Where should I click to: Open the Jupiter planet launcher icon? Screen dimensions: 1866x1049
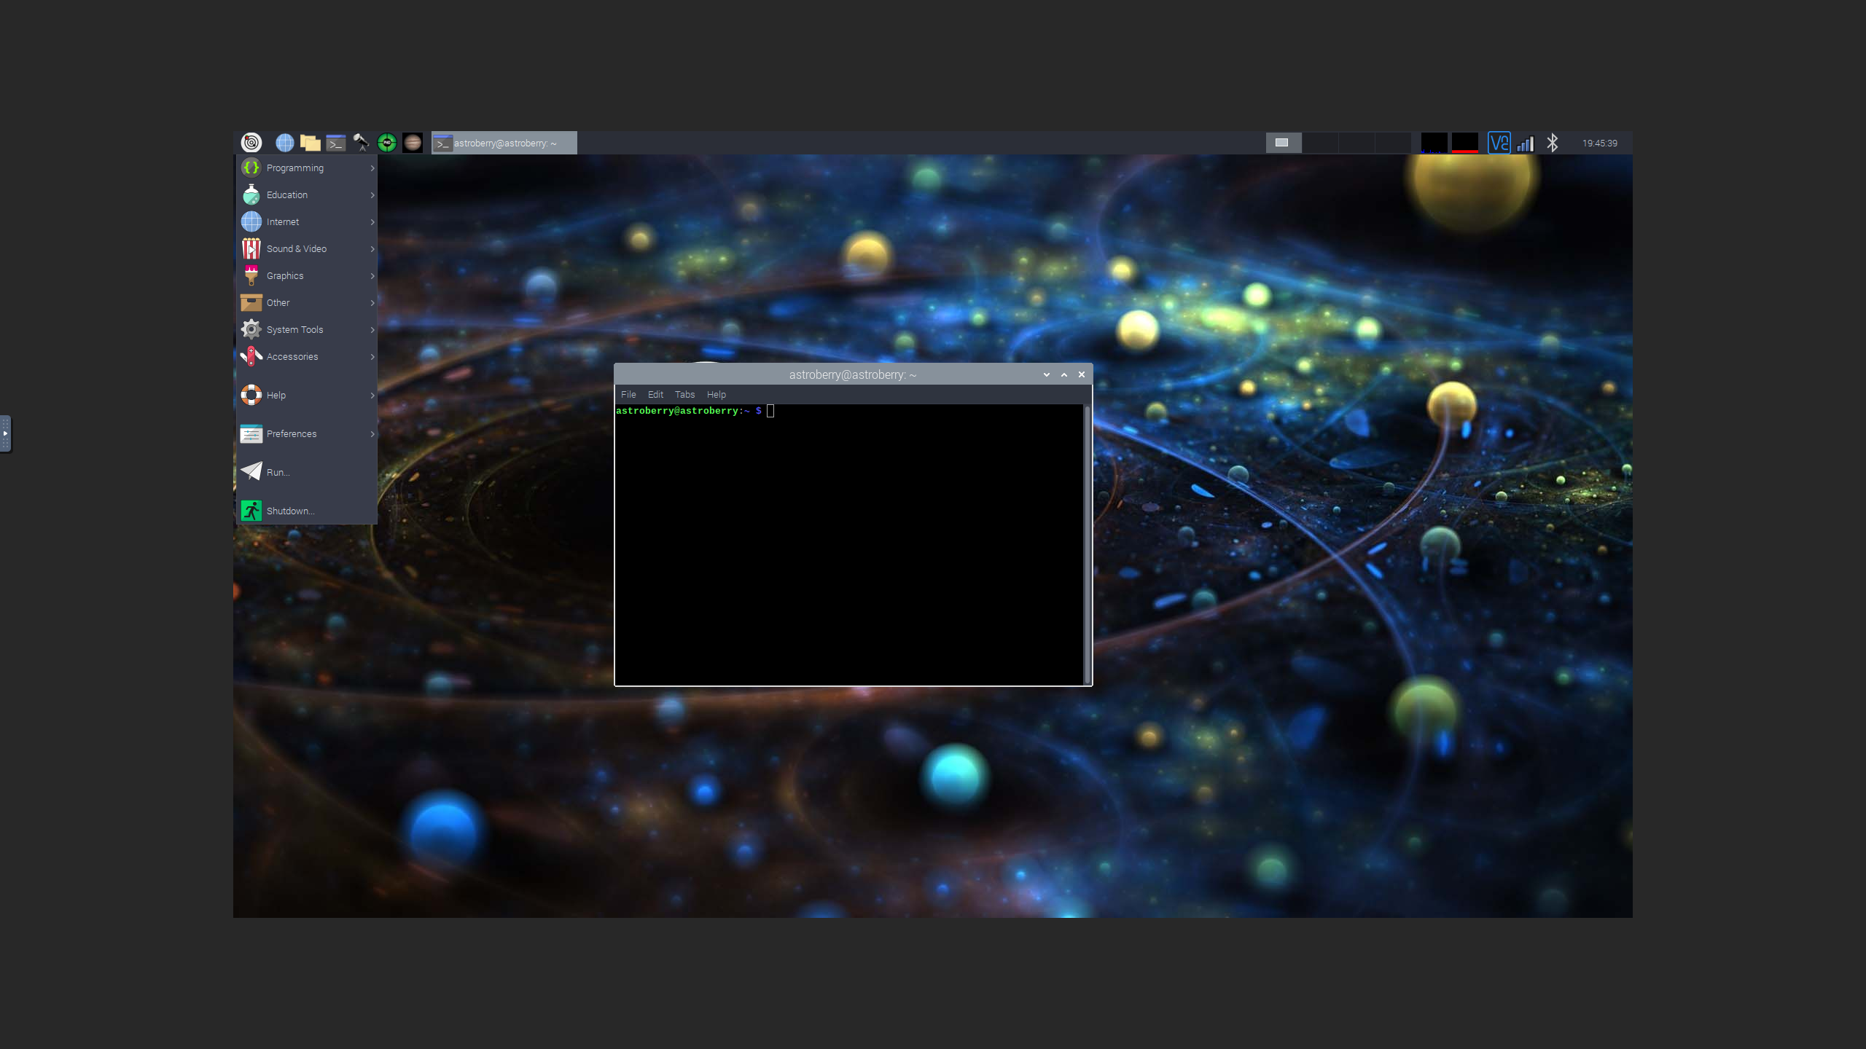tap(413, 143)
